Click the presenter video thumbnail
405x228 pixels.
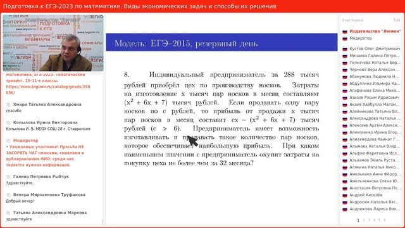coord(53,43)
